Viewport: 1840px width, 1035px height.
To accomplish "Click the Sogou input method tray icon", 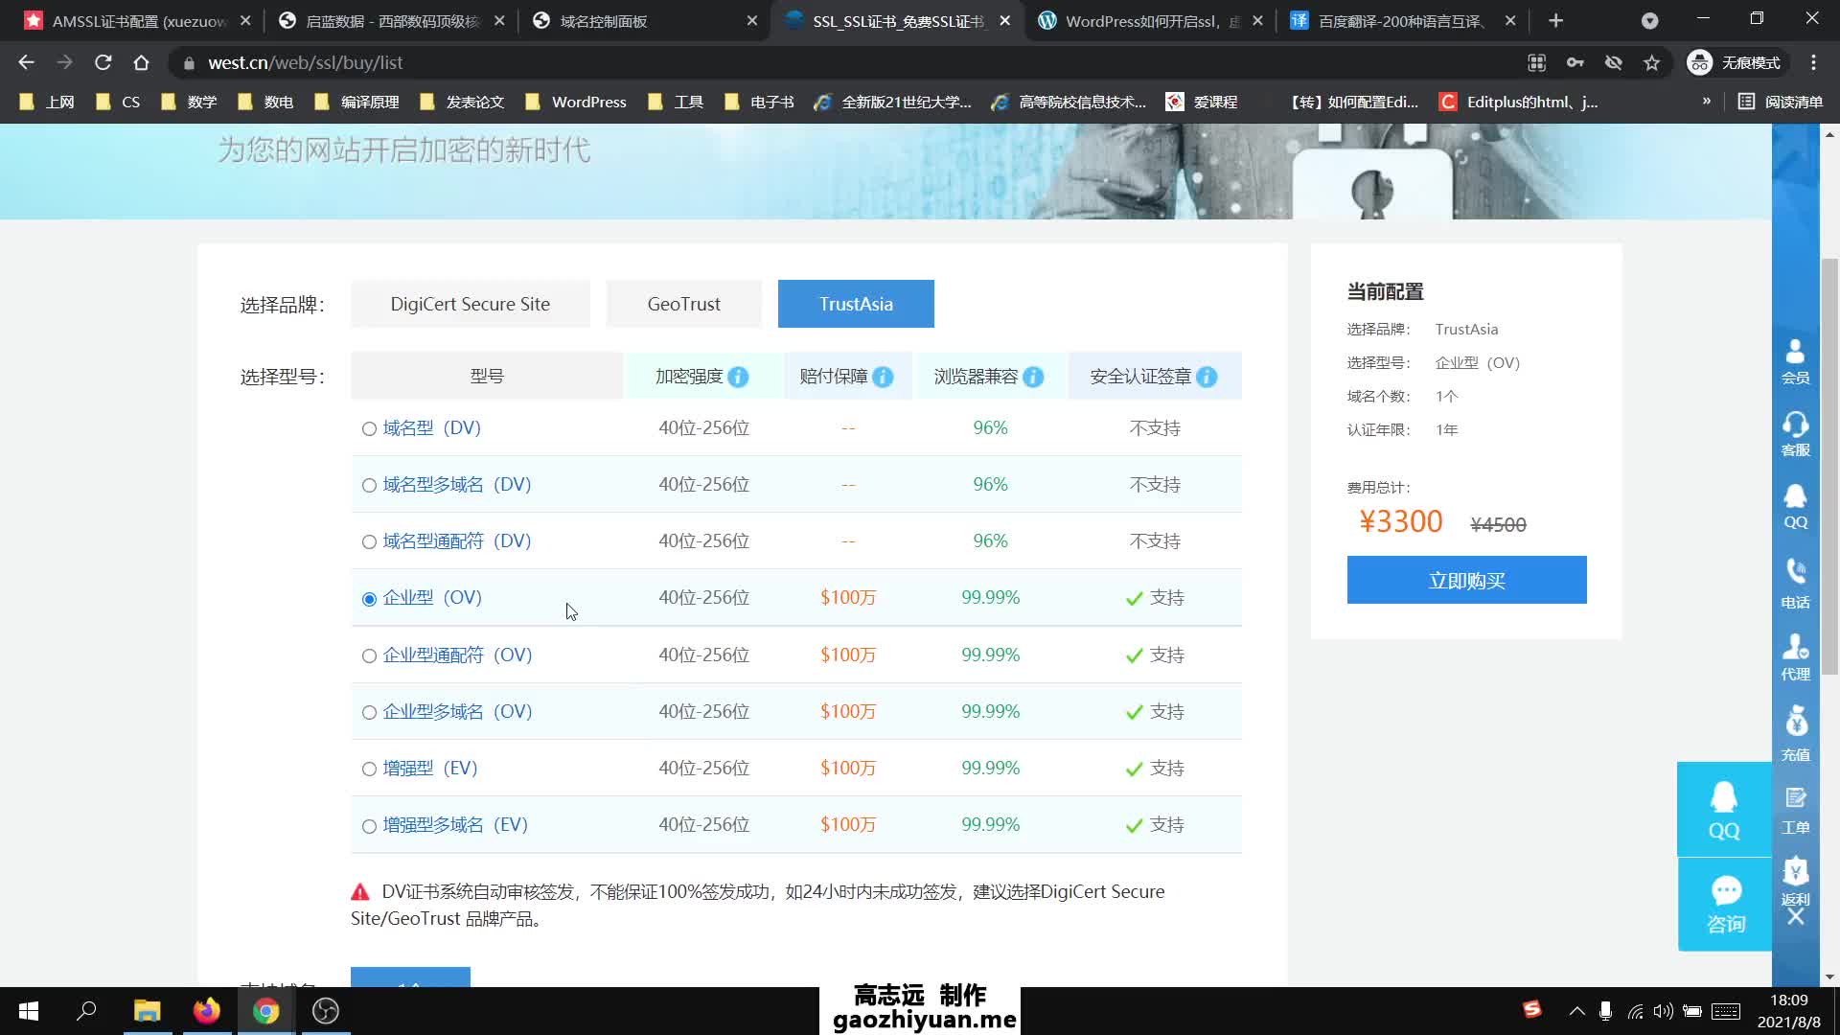I will click(1531, 1009).
